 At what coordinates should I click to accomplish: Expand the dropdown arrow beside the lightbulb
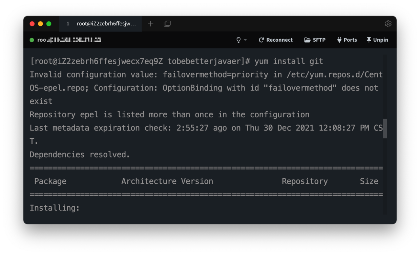coord(246,40)
